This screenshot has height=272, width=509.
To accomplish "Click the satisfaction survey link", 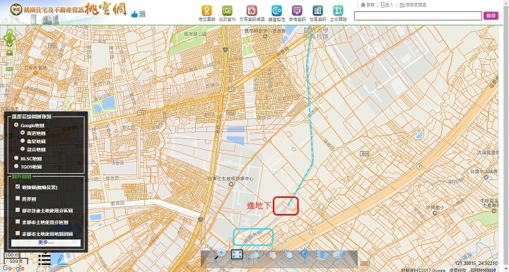I will pyautogui.click(x=413, y=5).
